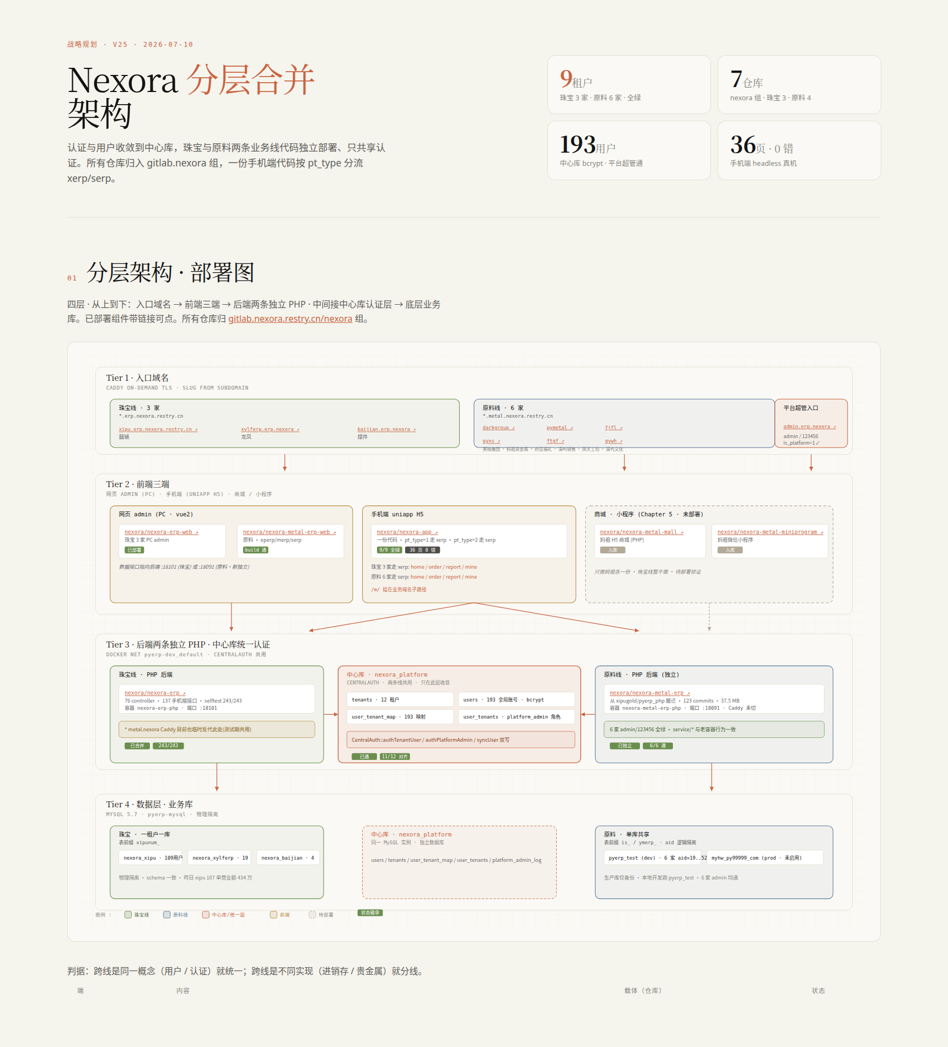
Task: Open the nexora/nexora-erp backend repository link
Action: point(155,693)
